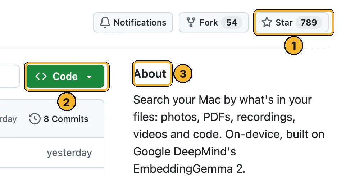Click the Star outline icon
This screenshot has width=346, height=177.
(267, 22)
